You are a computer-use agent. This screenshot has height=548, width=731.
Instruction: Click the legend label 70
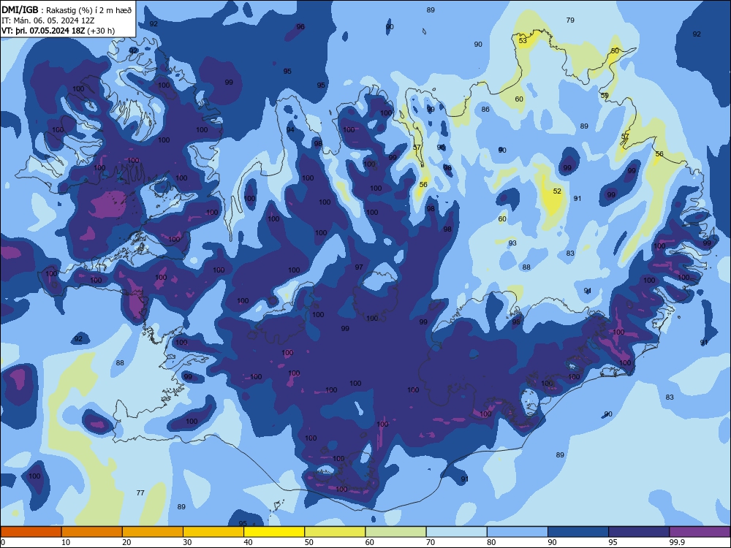(x=431, y=542)
